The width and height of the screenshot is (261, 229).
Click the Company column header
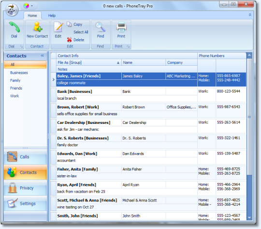(x=181, y=62)
